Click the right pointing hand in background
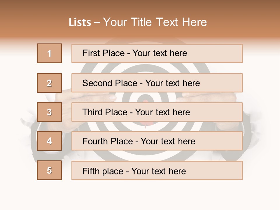Screen dimensions: 280x210 (x=204, y=98)
